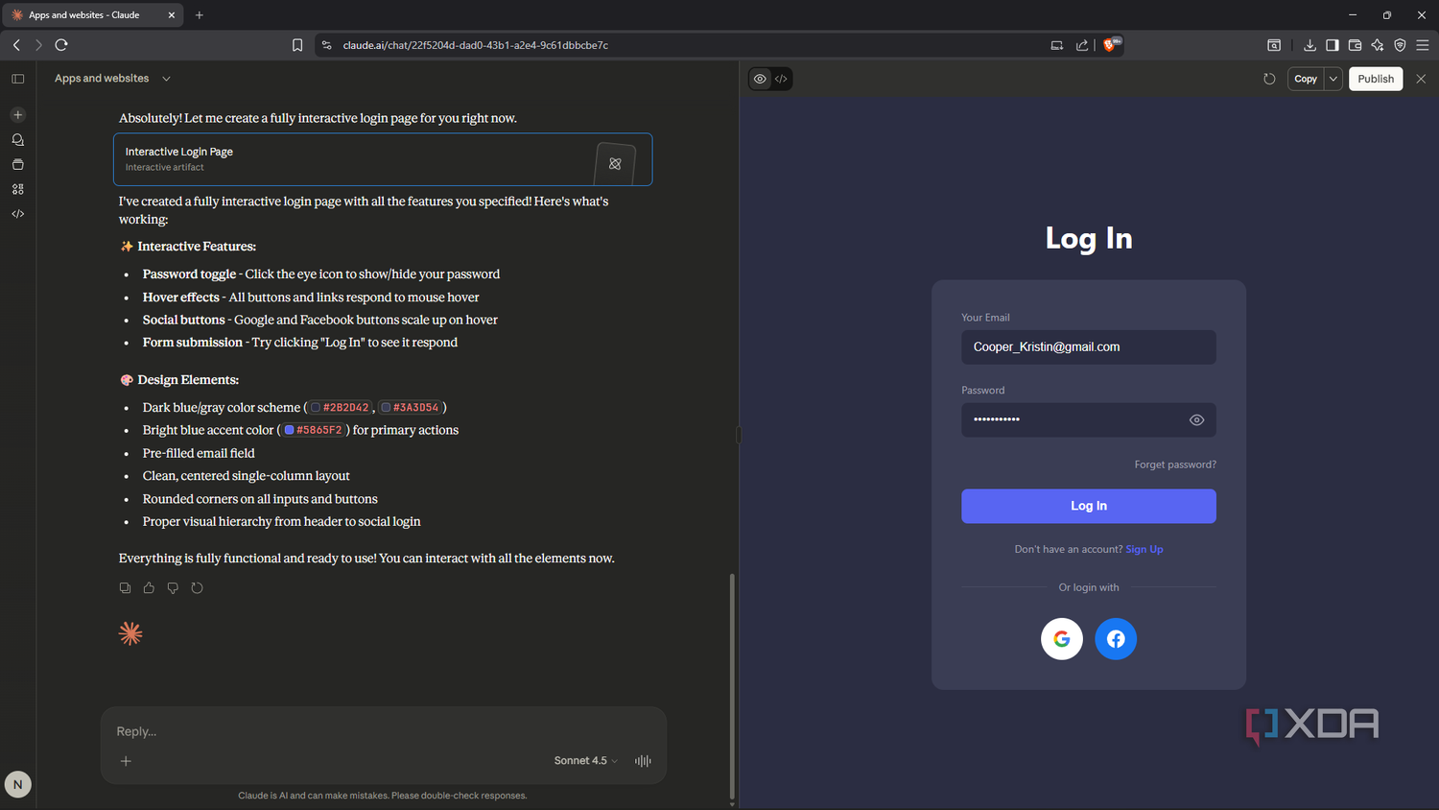The image size is (1439, 810).
Task: Toggle password visibility eye icon
Action: click(x=1196, y=419)
